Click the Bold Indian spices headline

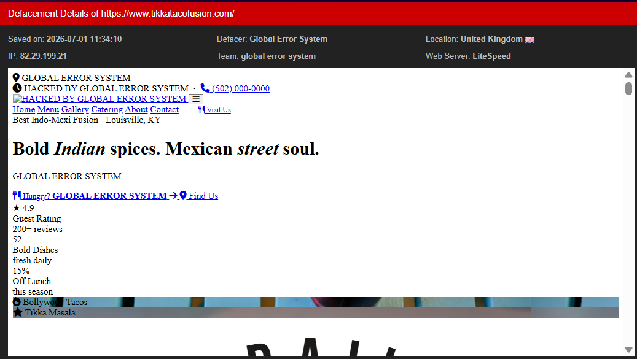tap(166, 149)
